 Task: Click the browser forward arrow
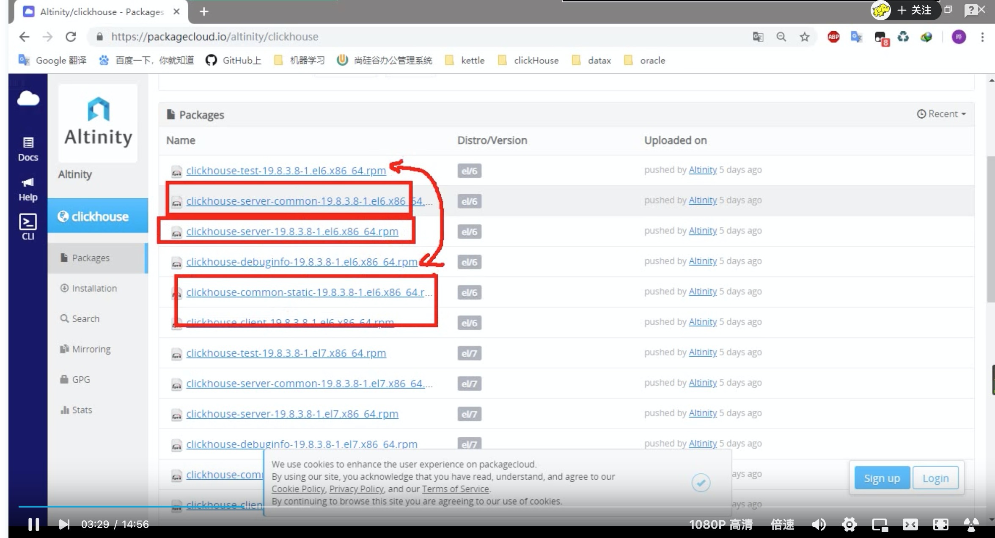coord(47,37)
